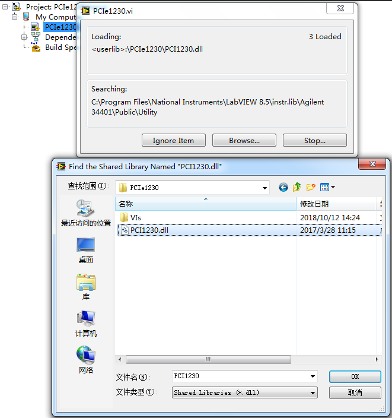Sort files by the name column header
392x418 pixels.
[206, 204]
